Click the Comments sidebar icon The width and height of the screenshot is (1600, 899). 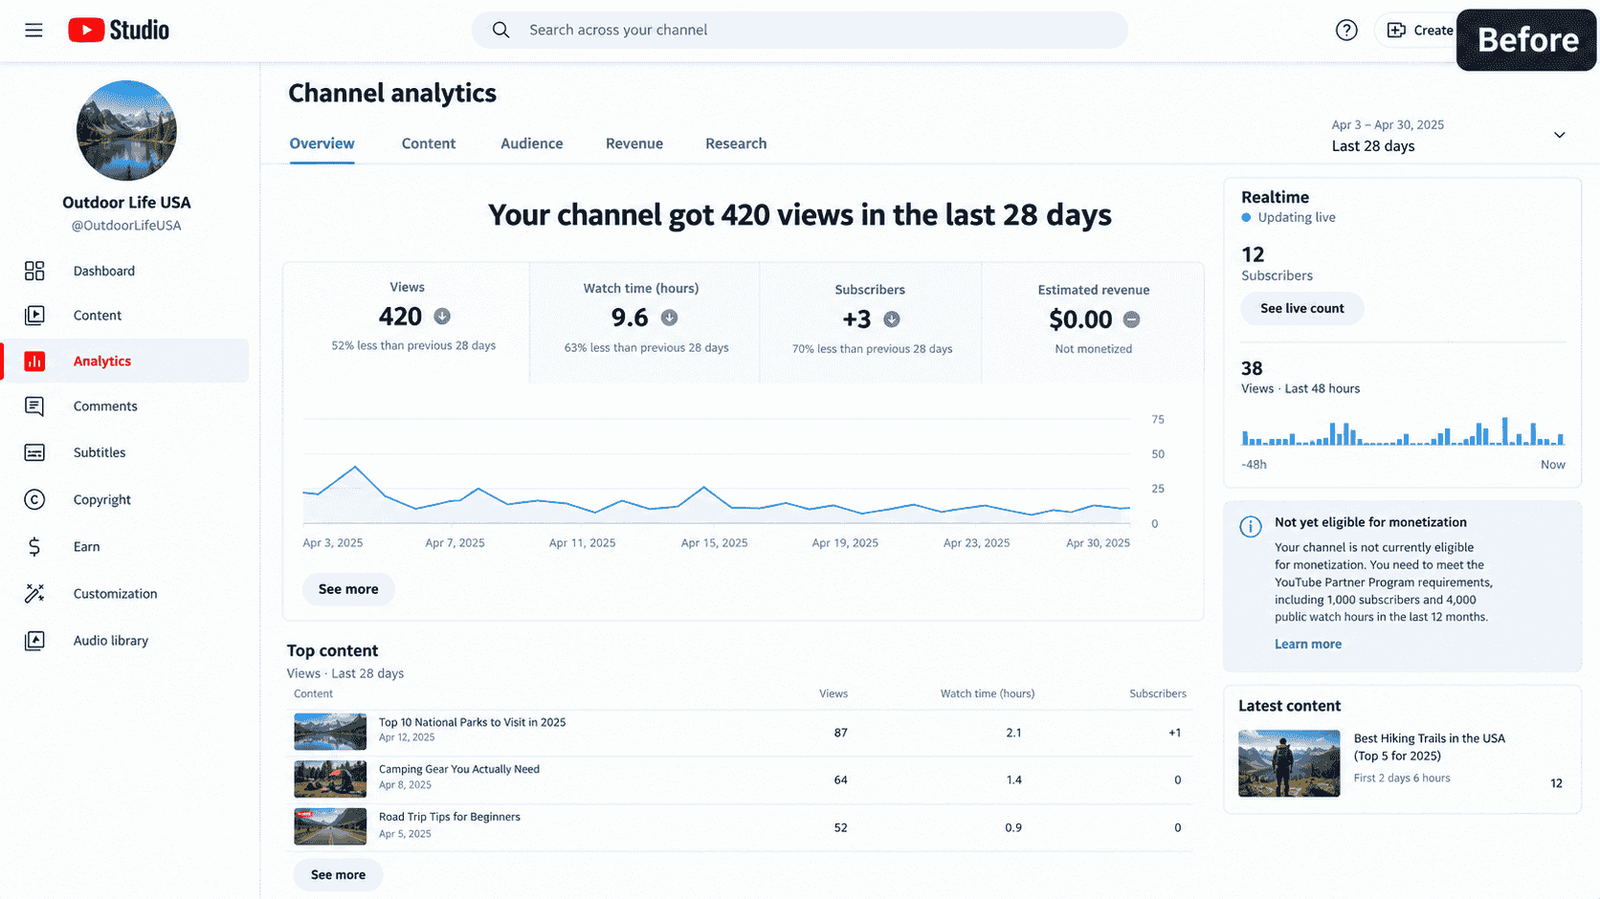click(34, 406)
